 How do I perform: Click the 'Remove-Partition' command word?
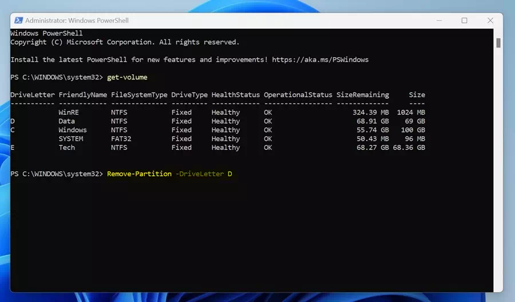[x=139, y=174]
